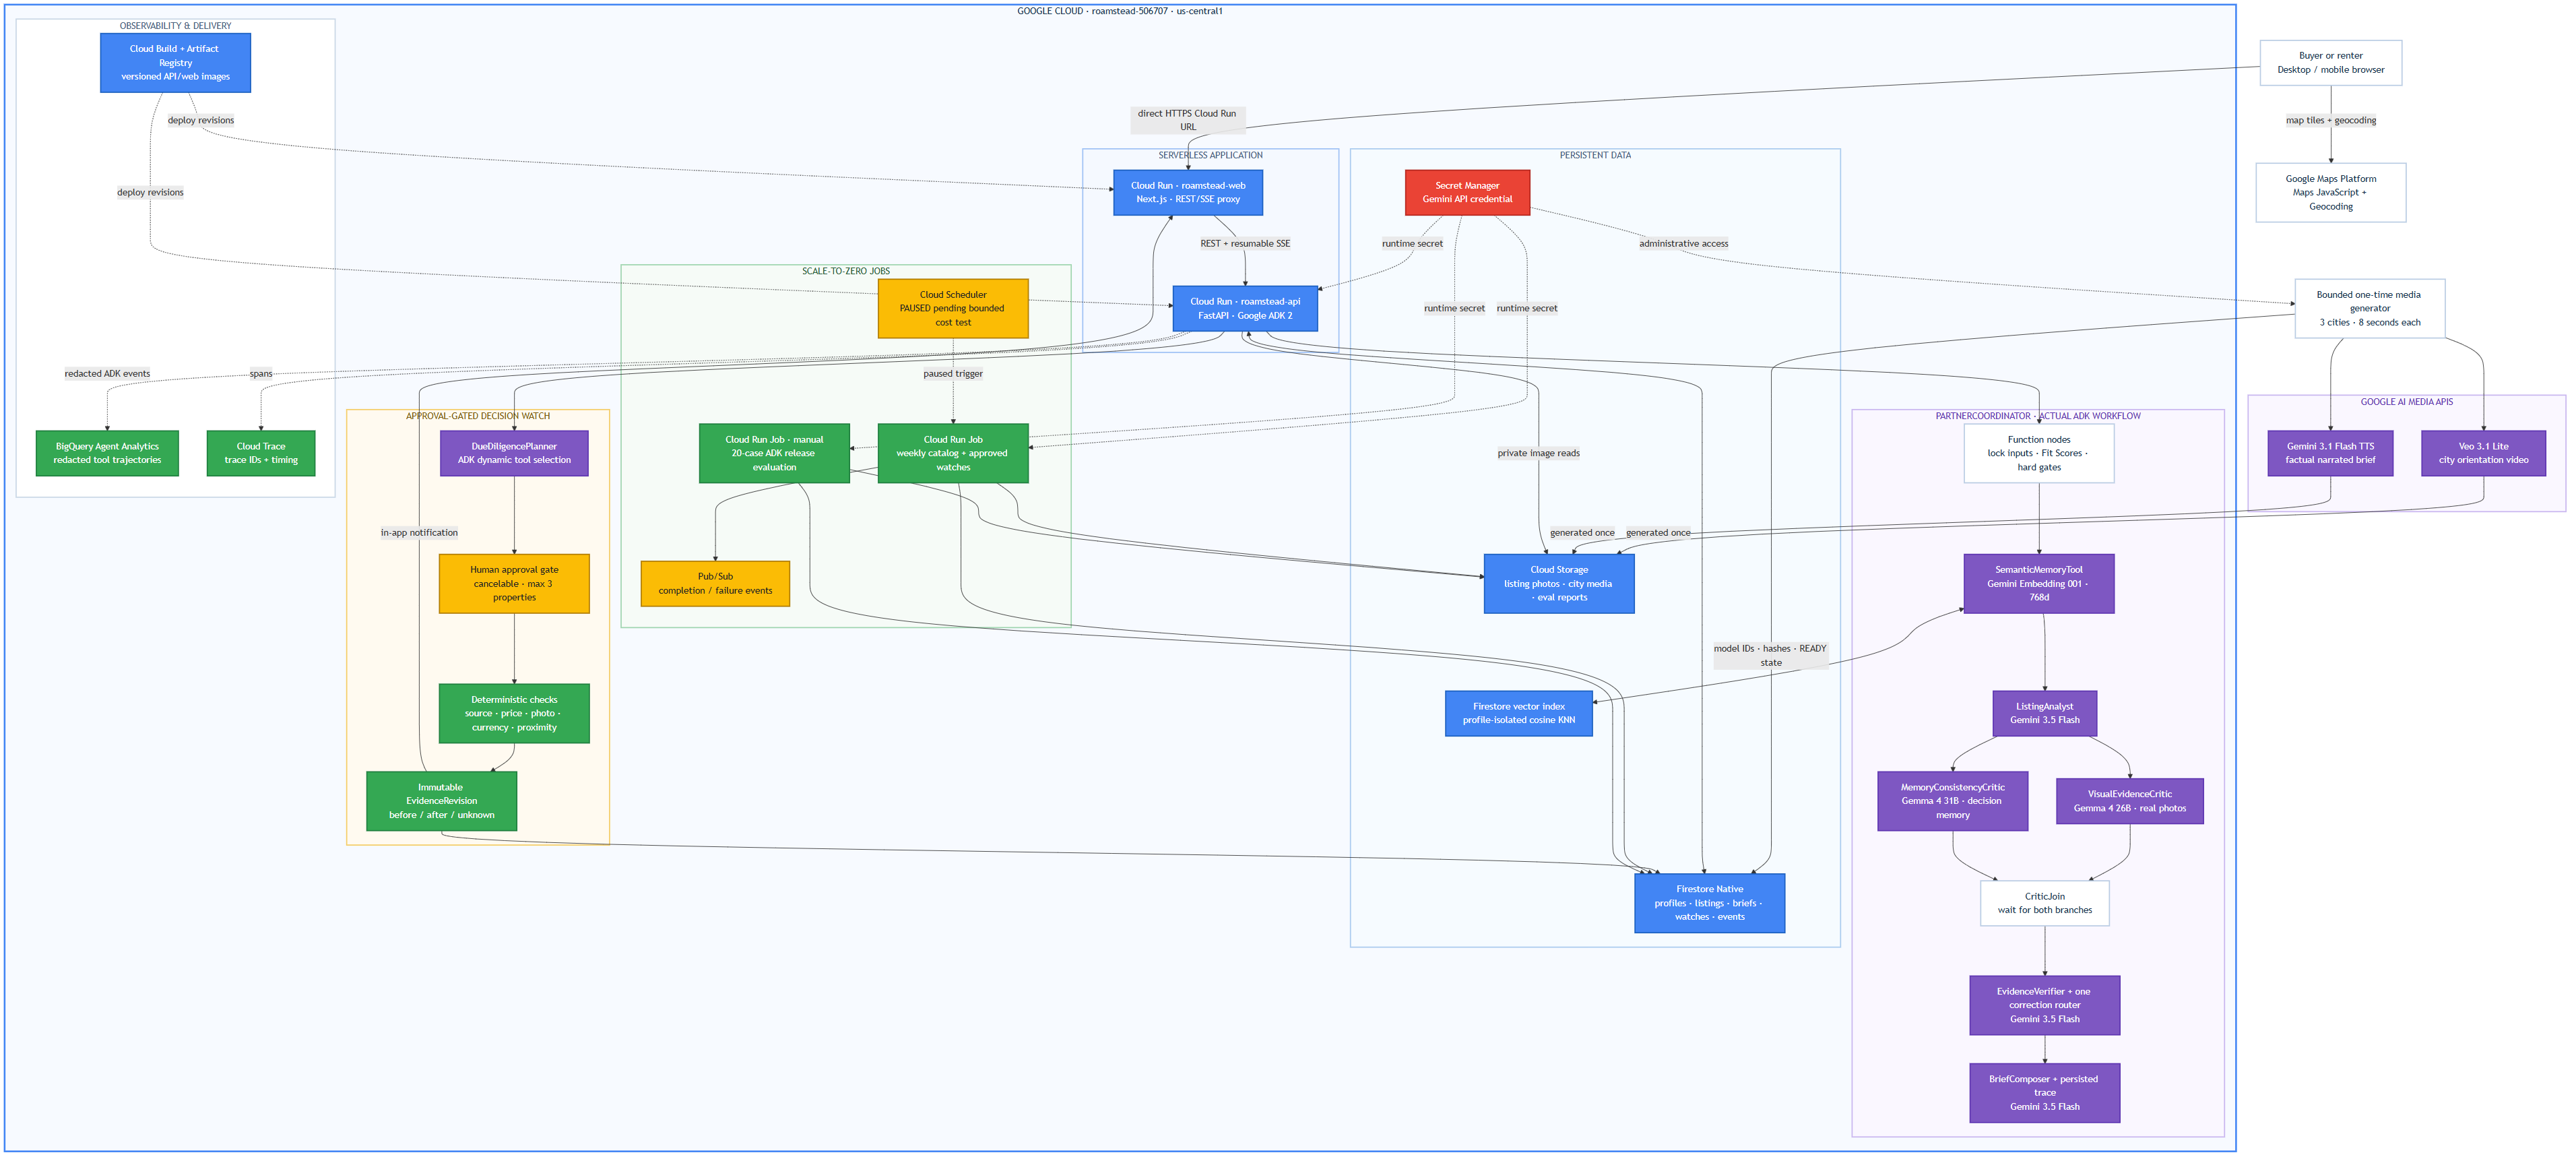
Task: Click the CriticJoin node
Action: [x=2044, y=903]
